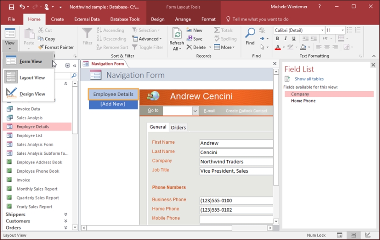Open the font color dropdown arrow
This screenshot has height=240, width=380.
point(284,47)
